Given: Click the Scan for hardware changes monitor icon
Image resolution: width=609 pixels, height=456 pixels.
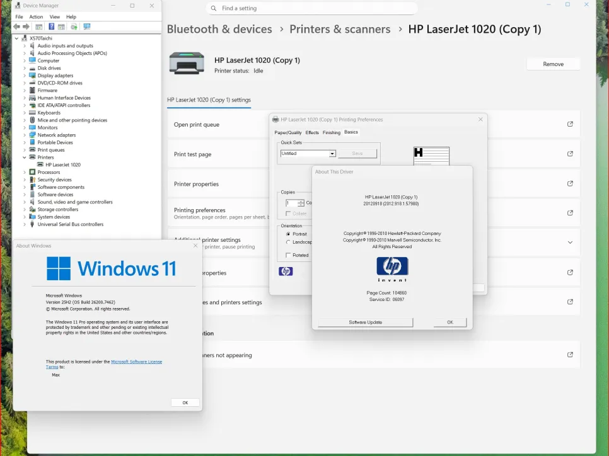Looking at the screenshot, I should pyautogui.click(x=87, y=26).
